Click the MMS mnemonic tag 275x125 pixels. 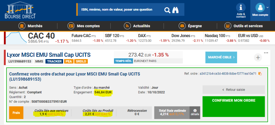click(39, 61)
